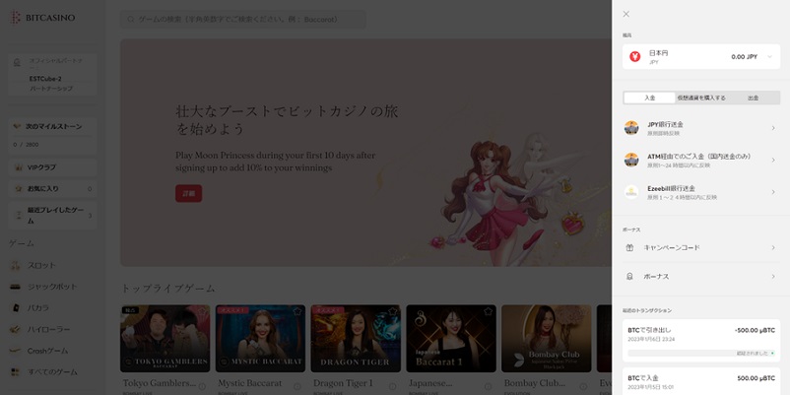Open the お気に入り favorites menu item
This screenshot has width=790, height=395.
52,189
